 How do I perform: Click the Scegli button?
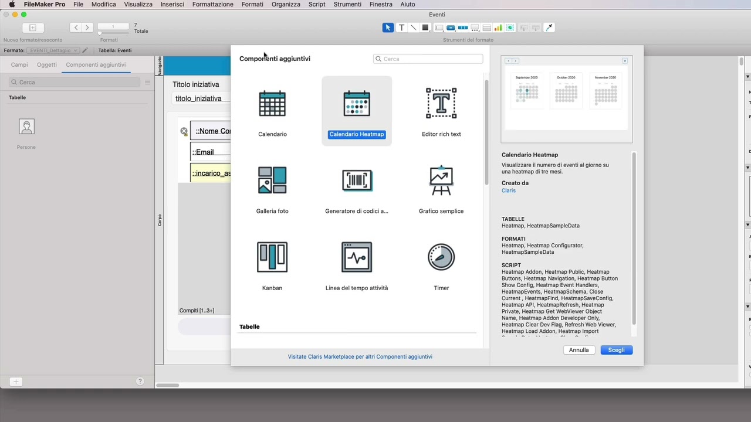pos(616,350)
